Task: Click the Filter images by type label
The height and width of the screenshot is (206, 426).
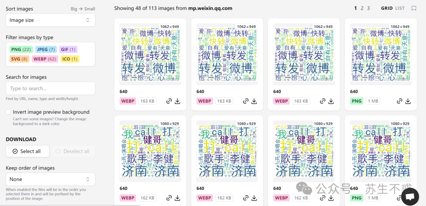Action: [x=29, y=37]
